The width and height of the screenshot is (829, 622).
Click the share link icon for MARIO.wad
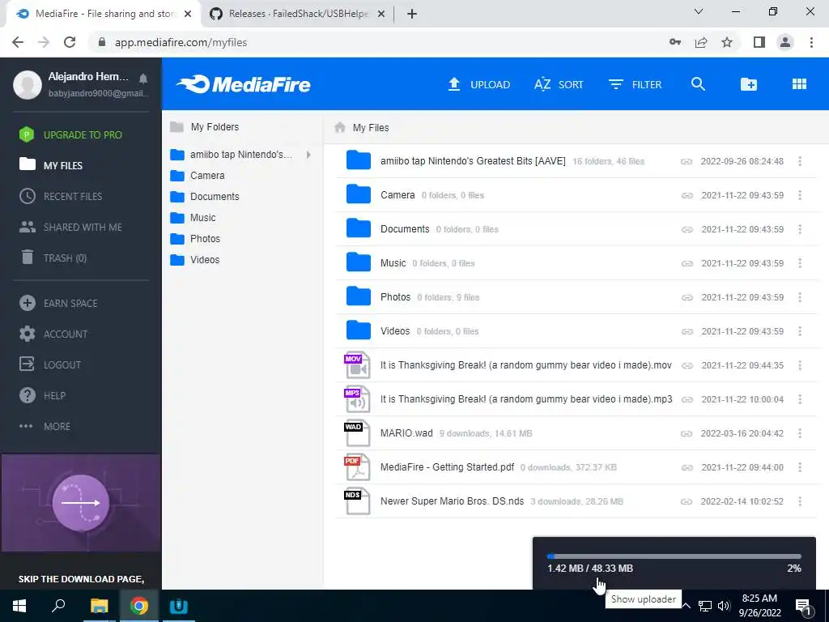point(687,433)
